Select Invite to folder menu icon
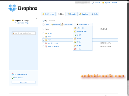The height and width of the screenshot is (96, 129). 75,28
